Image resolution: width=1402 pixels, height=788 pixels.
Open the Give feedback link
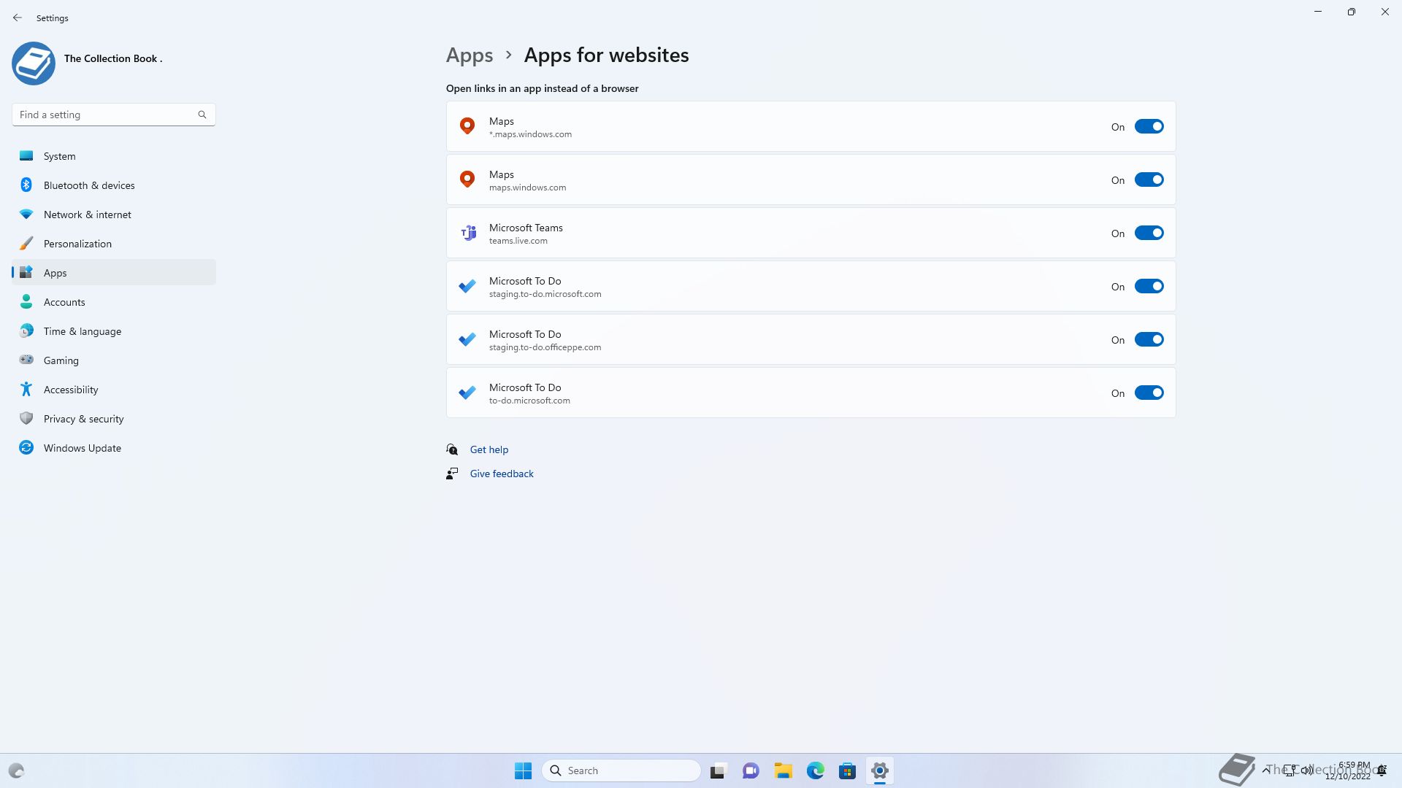click(x=501, y=474)
